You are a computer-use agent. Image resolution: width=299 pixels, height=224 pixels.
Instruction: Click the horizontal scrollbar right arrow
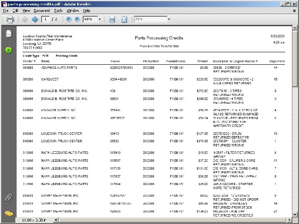(x=289, y=220)
